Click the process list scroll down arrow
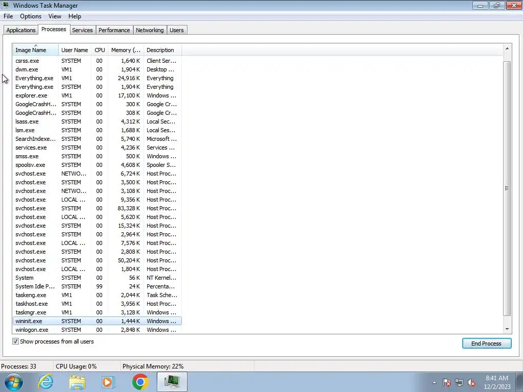 (x=507, y=329)
